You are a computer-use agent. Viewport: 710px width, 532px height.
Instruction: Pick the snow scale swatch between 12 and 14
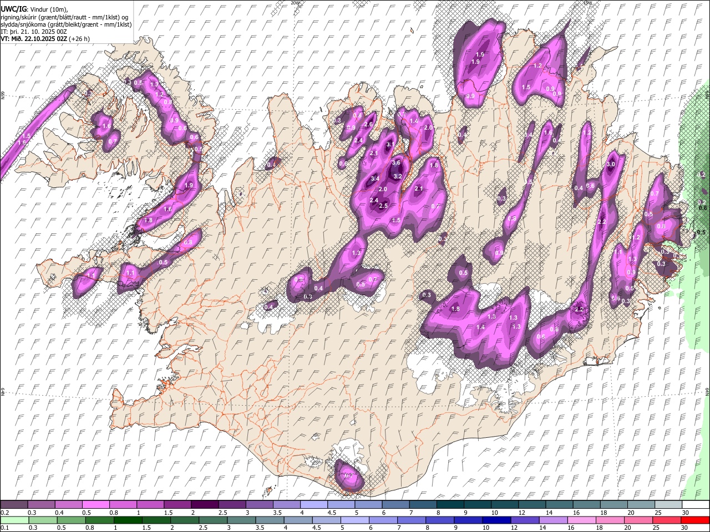[531, 505]
